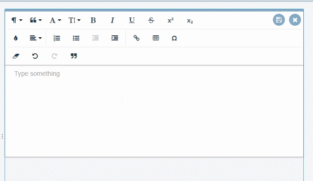The height and width of the screenshot is (181, 313).
Task: Toggle bold formatting
Action: point(93,20)
